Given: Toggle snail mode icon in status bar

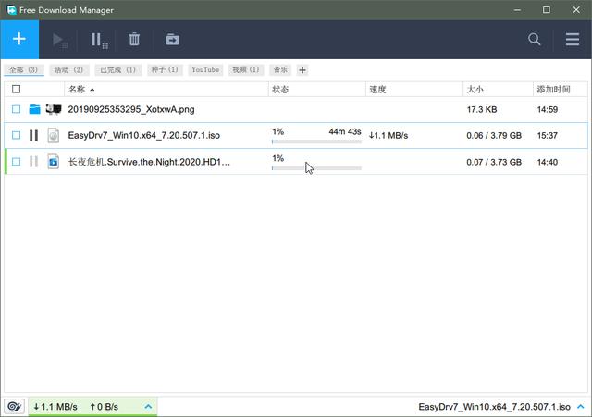Looking at the screenshot, I should tap(14, 406).
